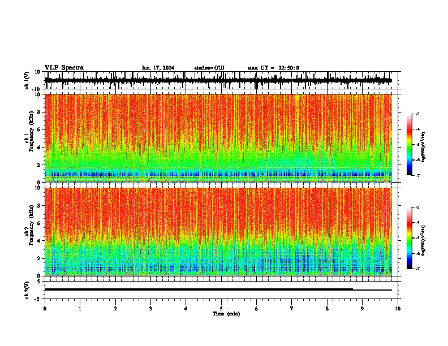Click the "2" kHz tick on ch.2 spectrogram
Screen dimensions: 448x346
coord(39,258)
